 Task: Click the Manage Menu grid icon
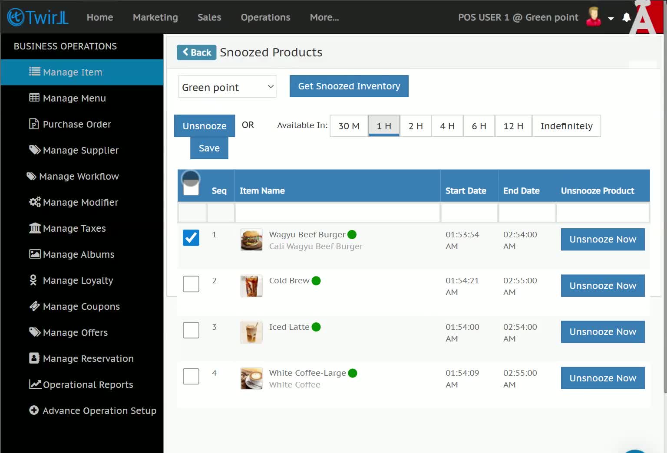[34, 98]
